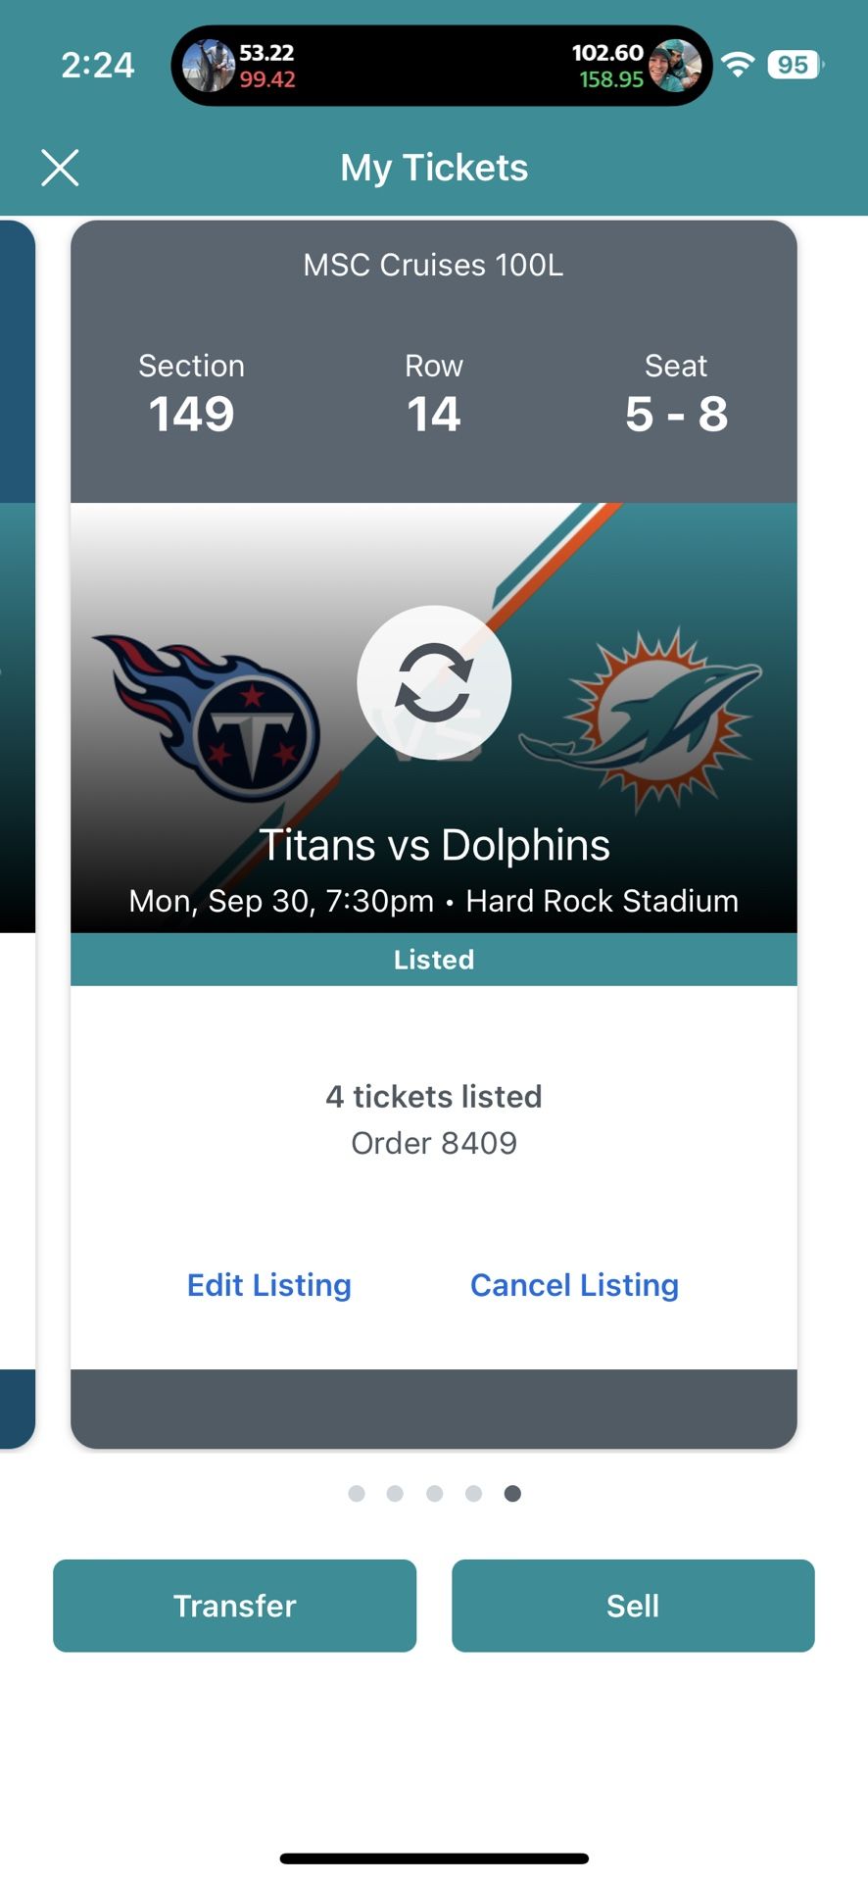
Task: Tap the battery level indicator
Action: click(795, 65)
